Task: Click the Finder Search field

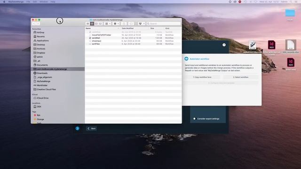Action: point(164,23)
